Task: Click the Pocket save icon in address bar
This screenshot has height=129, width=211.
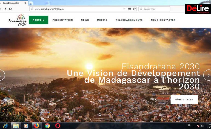Action: pyautogui.click(x=130, y=9)
